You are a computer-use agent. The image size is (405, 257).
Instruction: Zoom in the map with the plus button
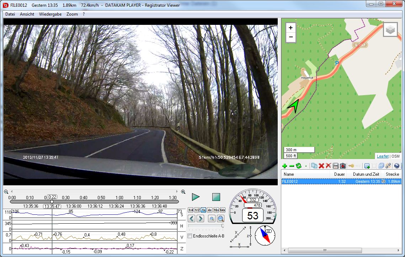click(x=291, y=28)
